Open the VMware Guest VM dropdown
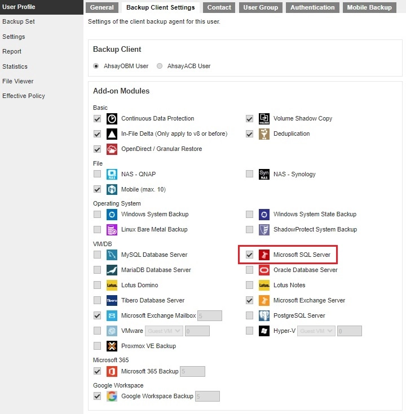The height and width of the screenshot is (414, 406). pos(164,331)
